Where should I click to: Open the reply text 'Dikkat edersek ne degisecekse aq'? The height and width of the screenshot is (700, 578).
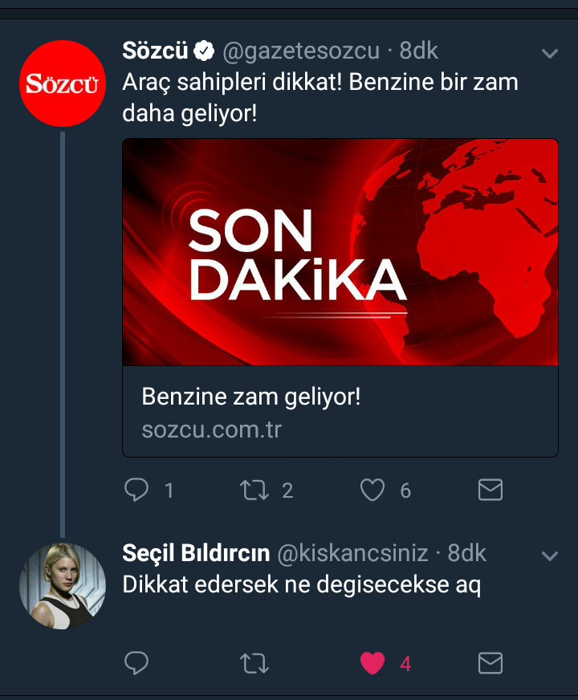coord(301,585)
